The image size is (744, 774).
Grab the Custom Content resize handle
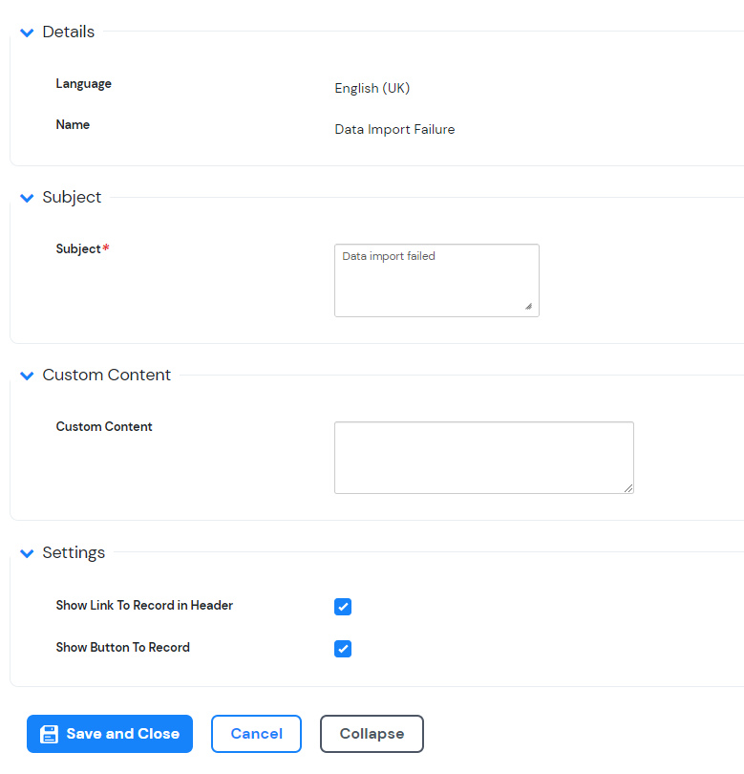click(627, 487)
